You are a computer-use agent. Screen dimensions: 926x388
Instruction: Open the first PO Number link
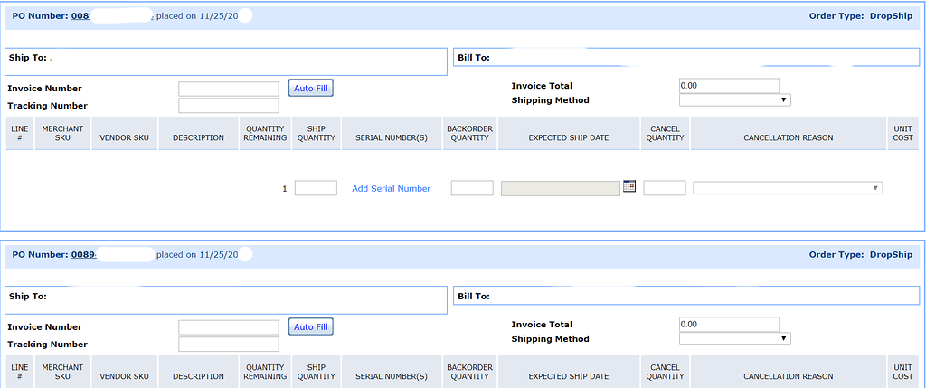(x=83, y=16)
